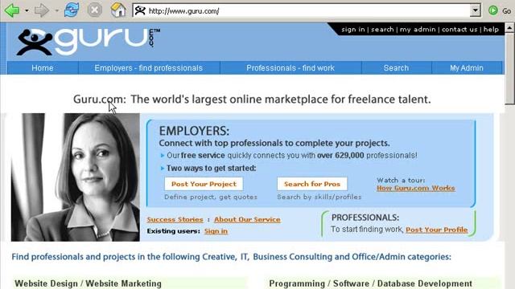Click the Post Your Project button

coord(204,184)
